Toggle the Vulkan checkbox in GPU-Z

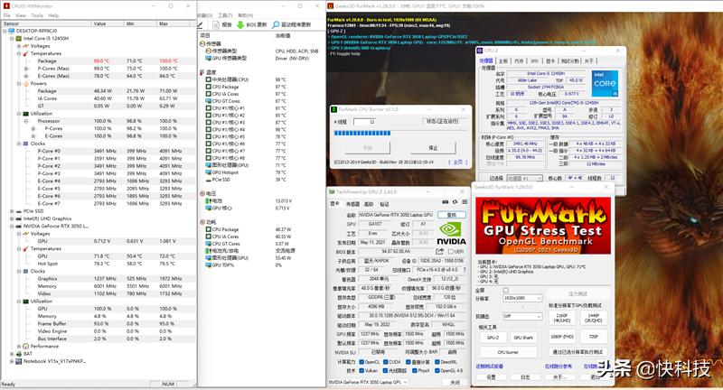coord(362,371)
